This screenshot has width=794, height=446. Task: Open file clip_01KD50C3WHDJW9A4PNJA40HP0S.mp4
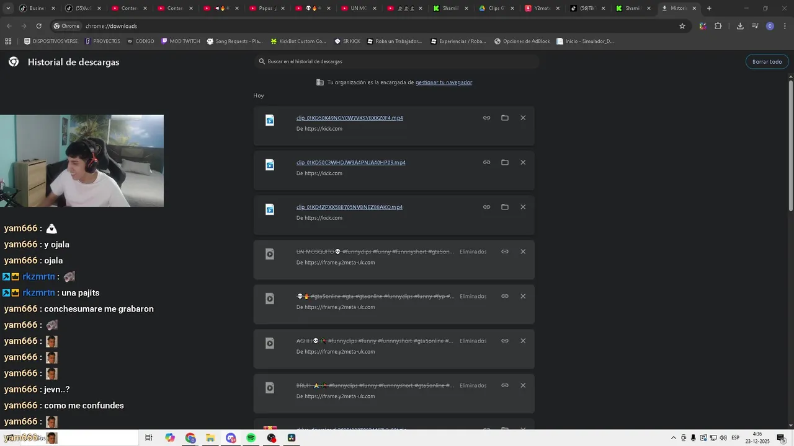350,162
